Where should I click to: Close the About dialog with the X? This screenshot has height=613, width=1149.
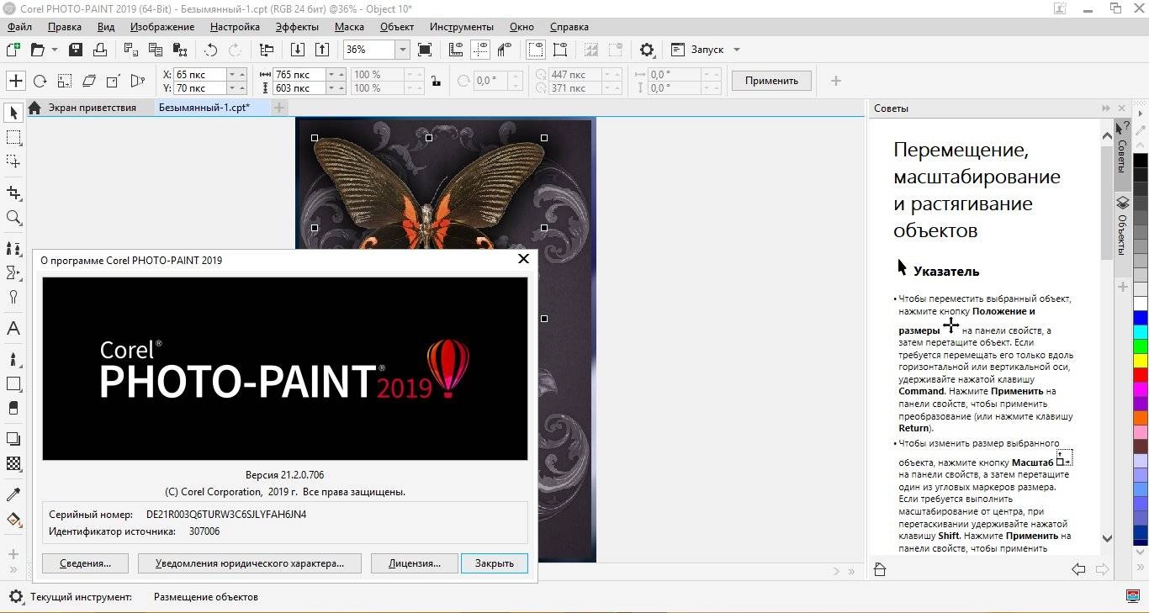pos(523,259)
